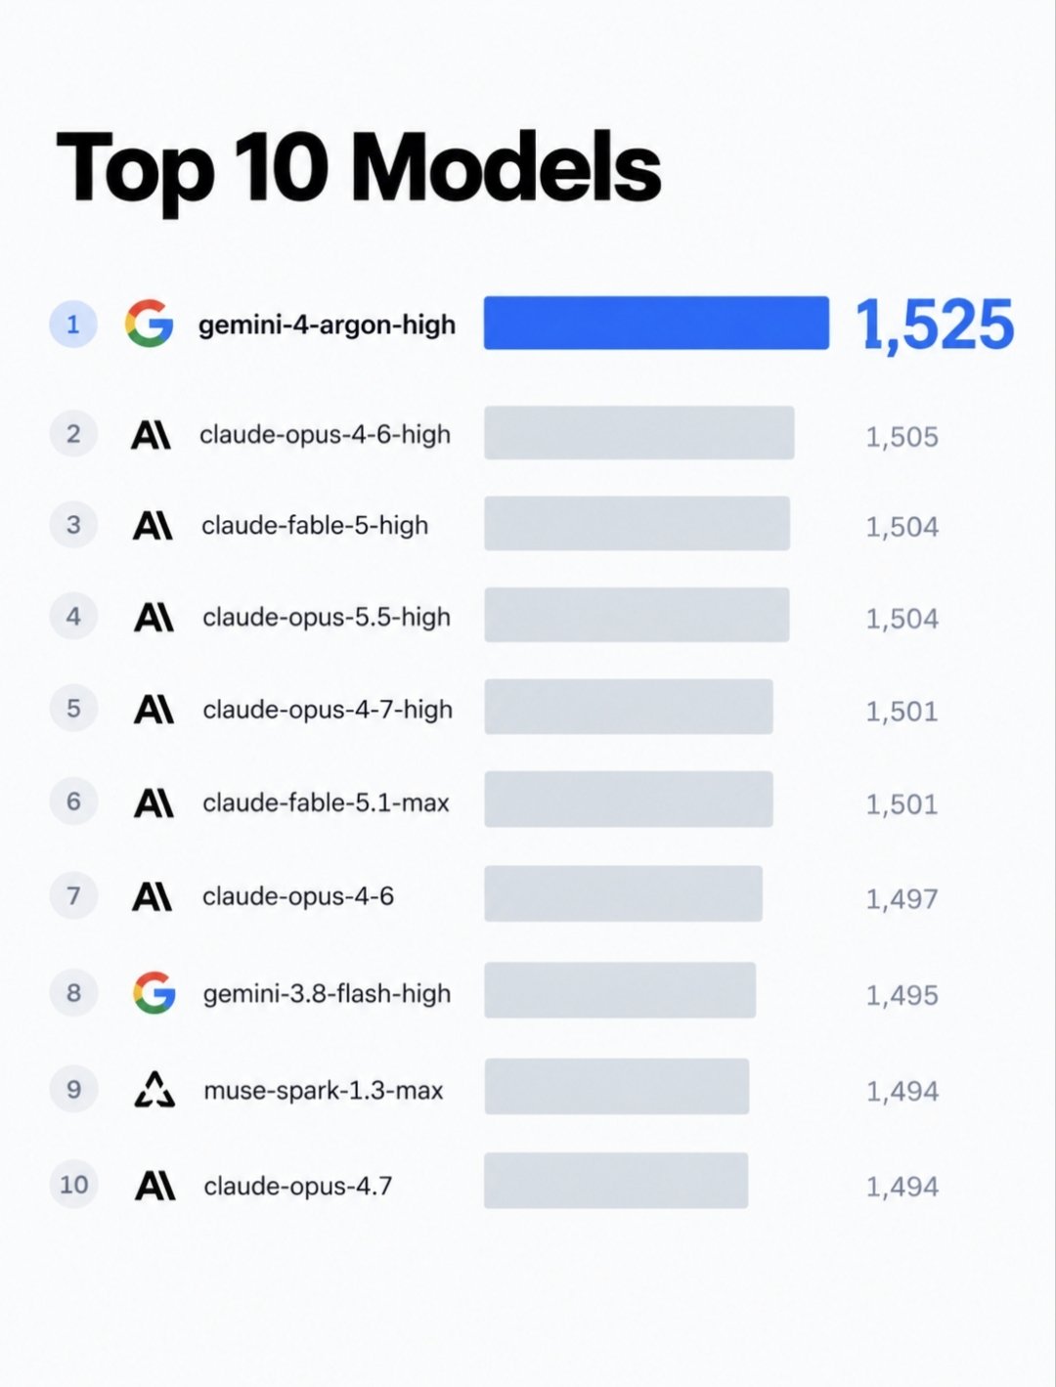This screenshot has width=1056, height=1387.
Task: Click the Anthropic logo beside claude-opus-4.7
Action: click(x=154, y=1186)
